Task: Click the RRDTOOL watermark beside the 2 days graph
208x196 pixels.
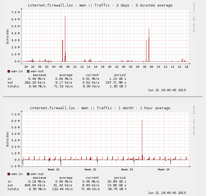Action: pos(194,18)
